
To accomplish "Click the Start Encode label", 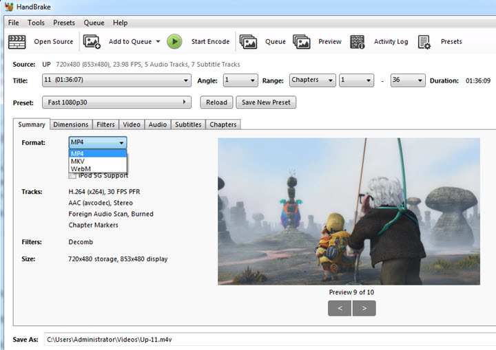I will pyautogui.click(x=210, y=42).
